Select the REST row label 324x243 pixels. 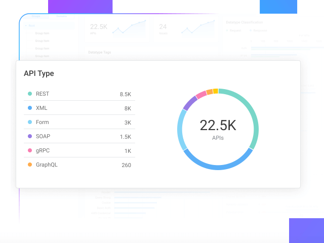pyautogui.click(x=43, y=94)
